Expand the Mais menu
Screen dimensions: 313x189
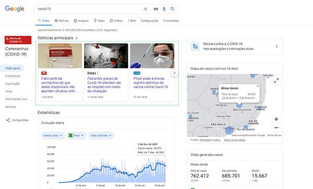pos(132,21)
